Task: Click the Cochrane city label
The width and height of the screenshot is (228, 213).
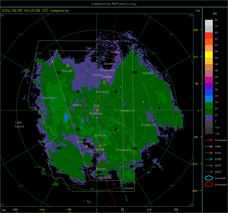Action: (83, 142)
